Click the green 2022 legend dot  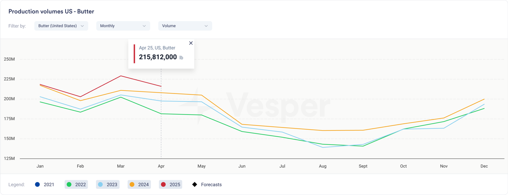(69, 185)
